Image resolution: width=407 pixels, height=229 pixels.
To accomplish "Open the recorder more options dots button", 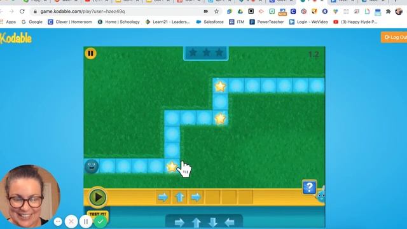I will coord(58,221).
